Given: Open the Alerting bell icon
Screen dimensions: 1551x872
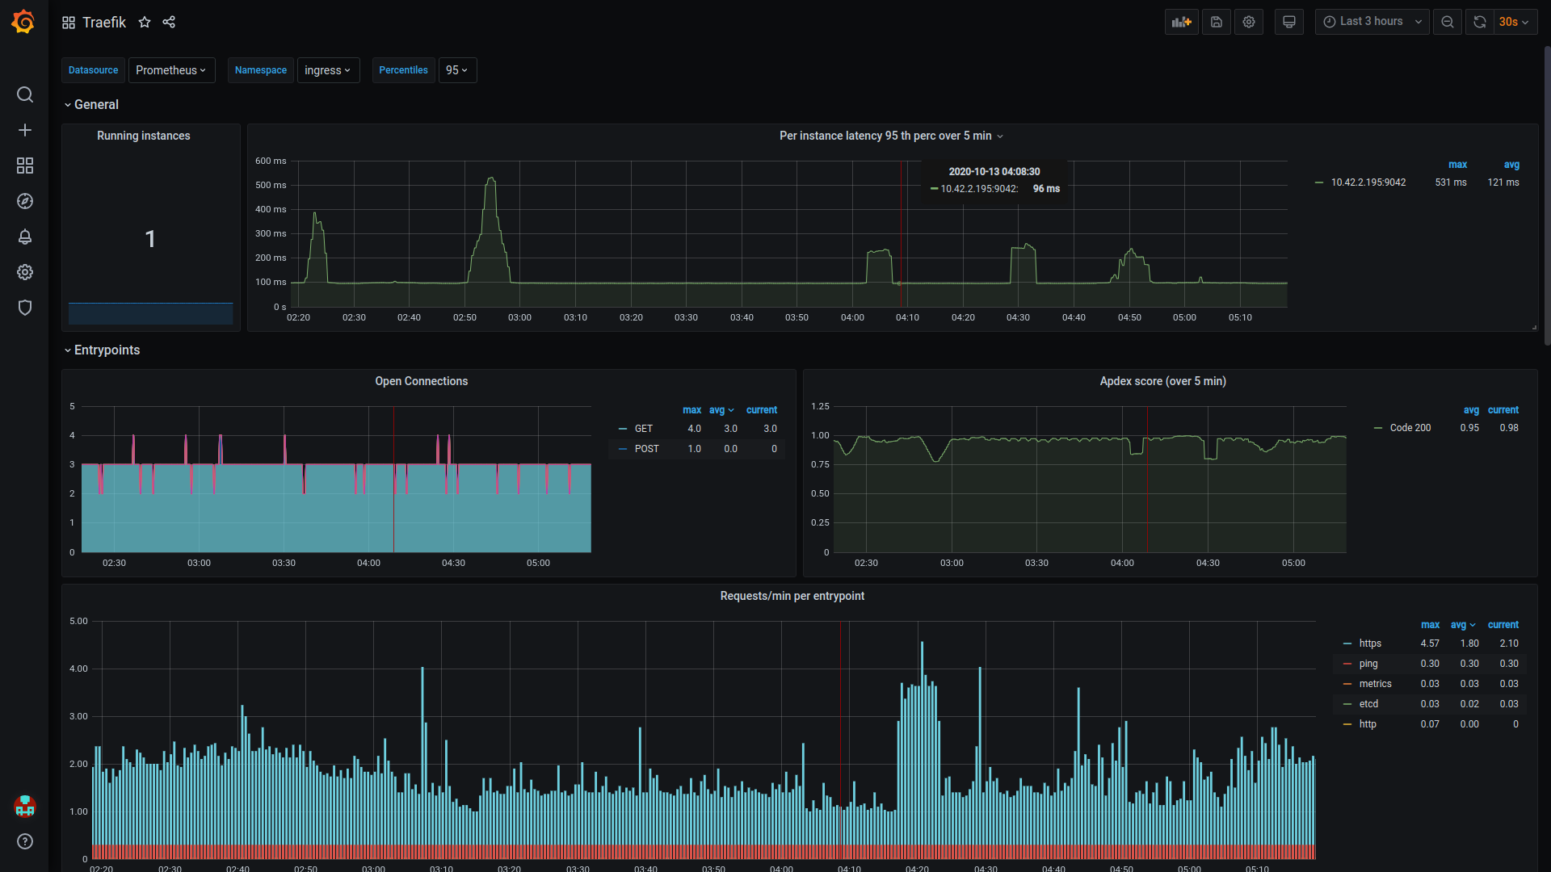Looking at the screenshot, I should [25, 237].
